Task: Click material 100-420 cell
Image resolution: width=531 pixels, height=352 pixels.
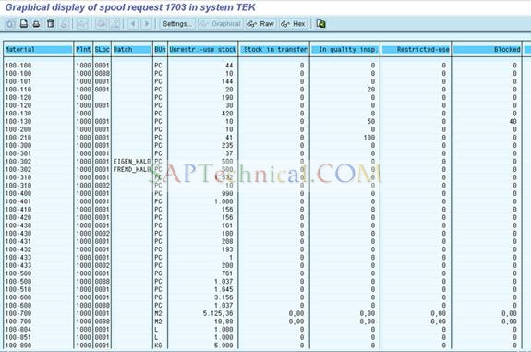Action: click(18, 217)
